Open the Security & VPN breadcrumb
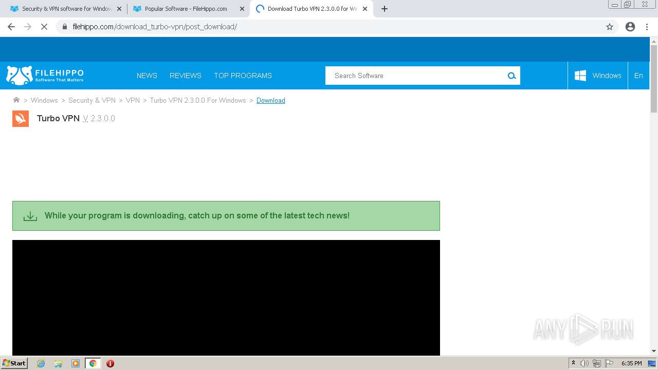Screen dimensions: 658x370 tap(92, 100)
